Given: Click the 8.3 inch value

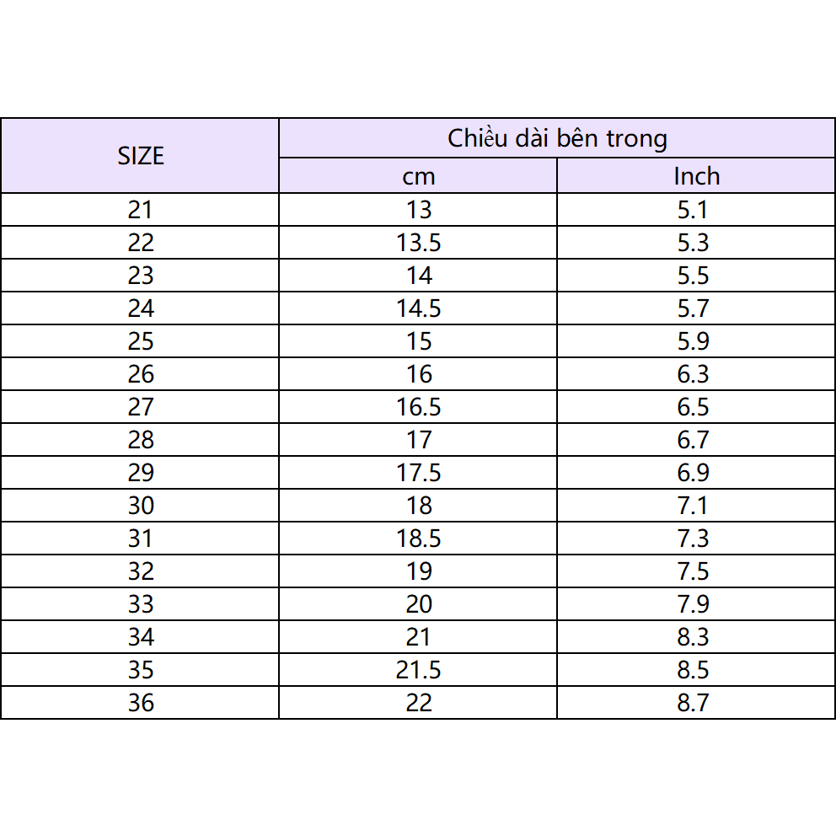Looking at the screenshot, I should tap(693, 637).
